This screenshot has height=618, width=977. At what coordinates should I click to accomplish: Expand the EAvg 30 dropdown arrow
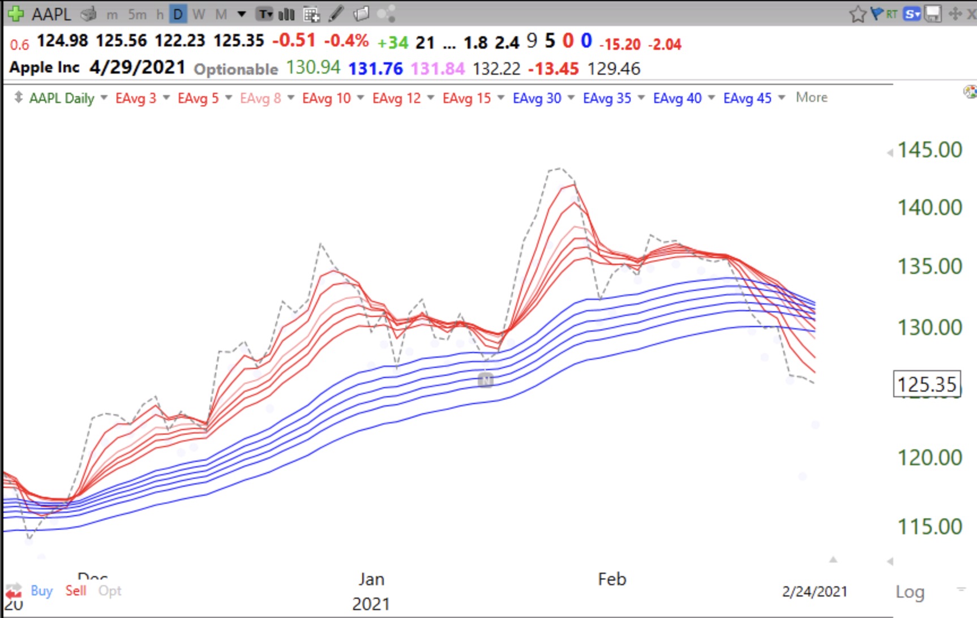click(571, 98)
